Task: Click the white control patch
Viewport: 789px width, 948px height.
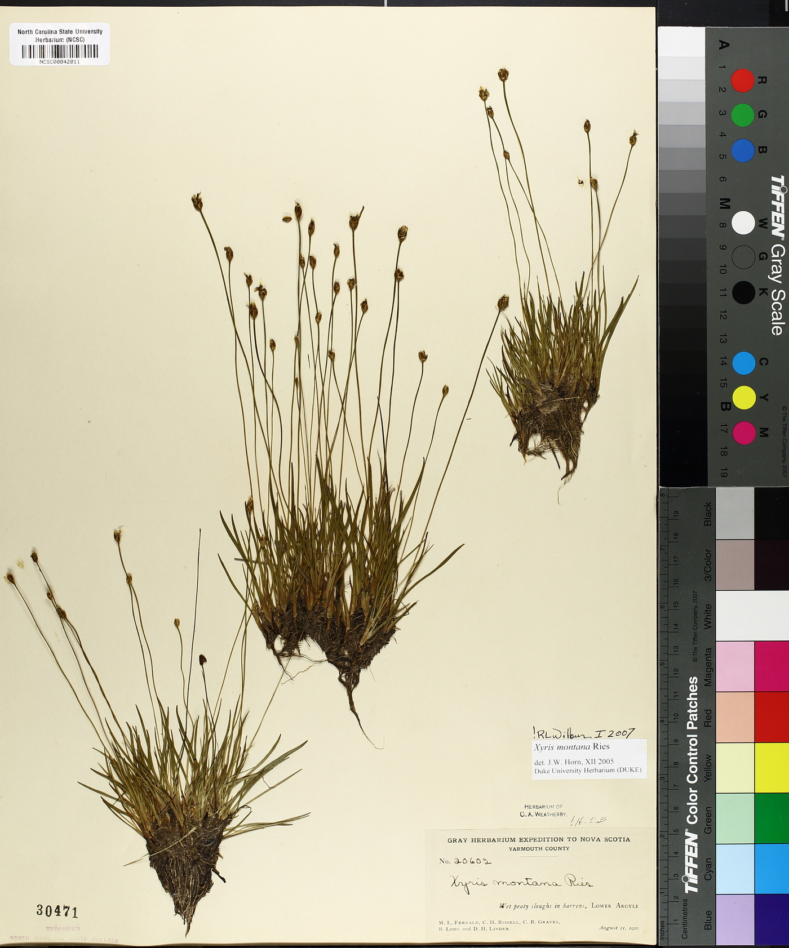Action: pyautogui.click(x=752, y=616)
